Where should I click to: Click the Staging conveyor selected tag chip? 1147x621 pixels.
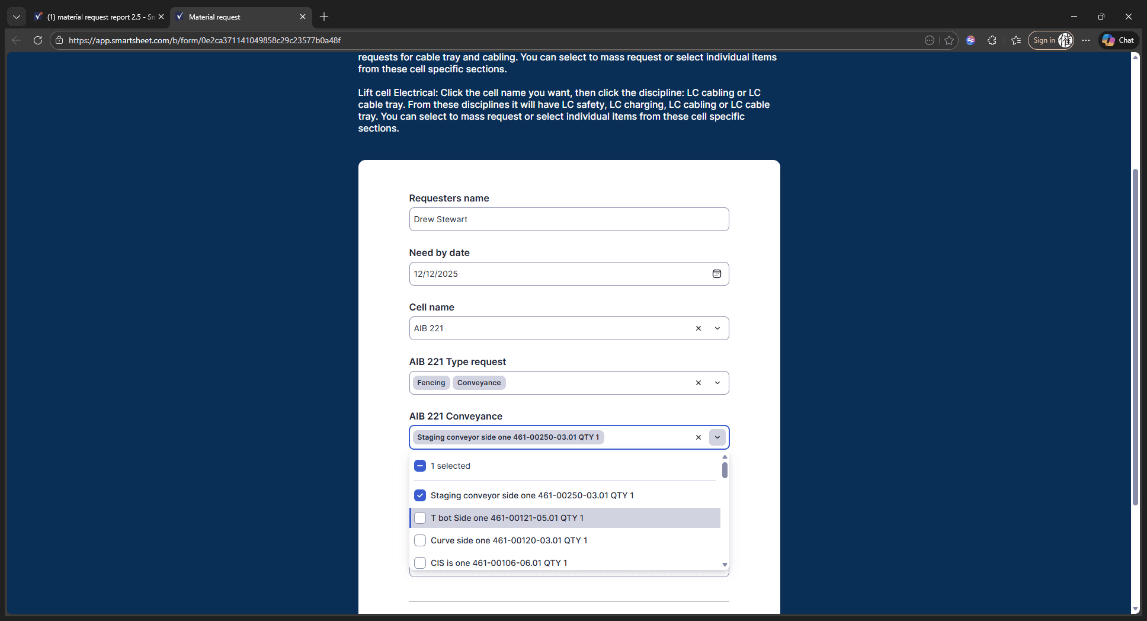point(508,437)
